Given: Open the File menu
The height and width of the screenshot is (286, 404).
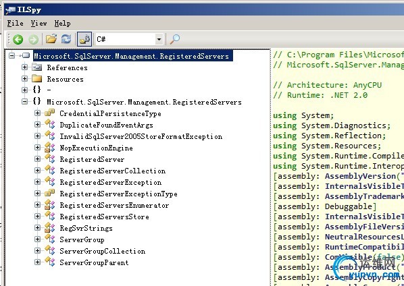Looking at the screenshot, I should [x=16, y=23].
